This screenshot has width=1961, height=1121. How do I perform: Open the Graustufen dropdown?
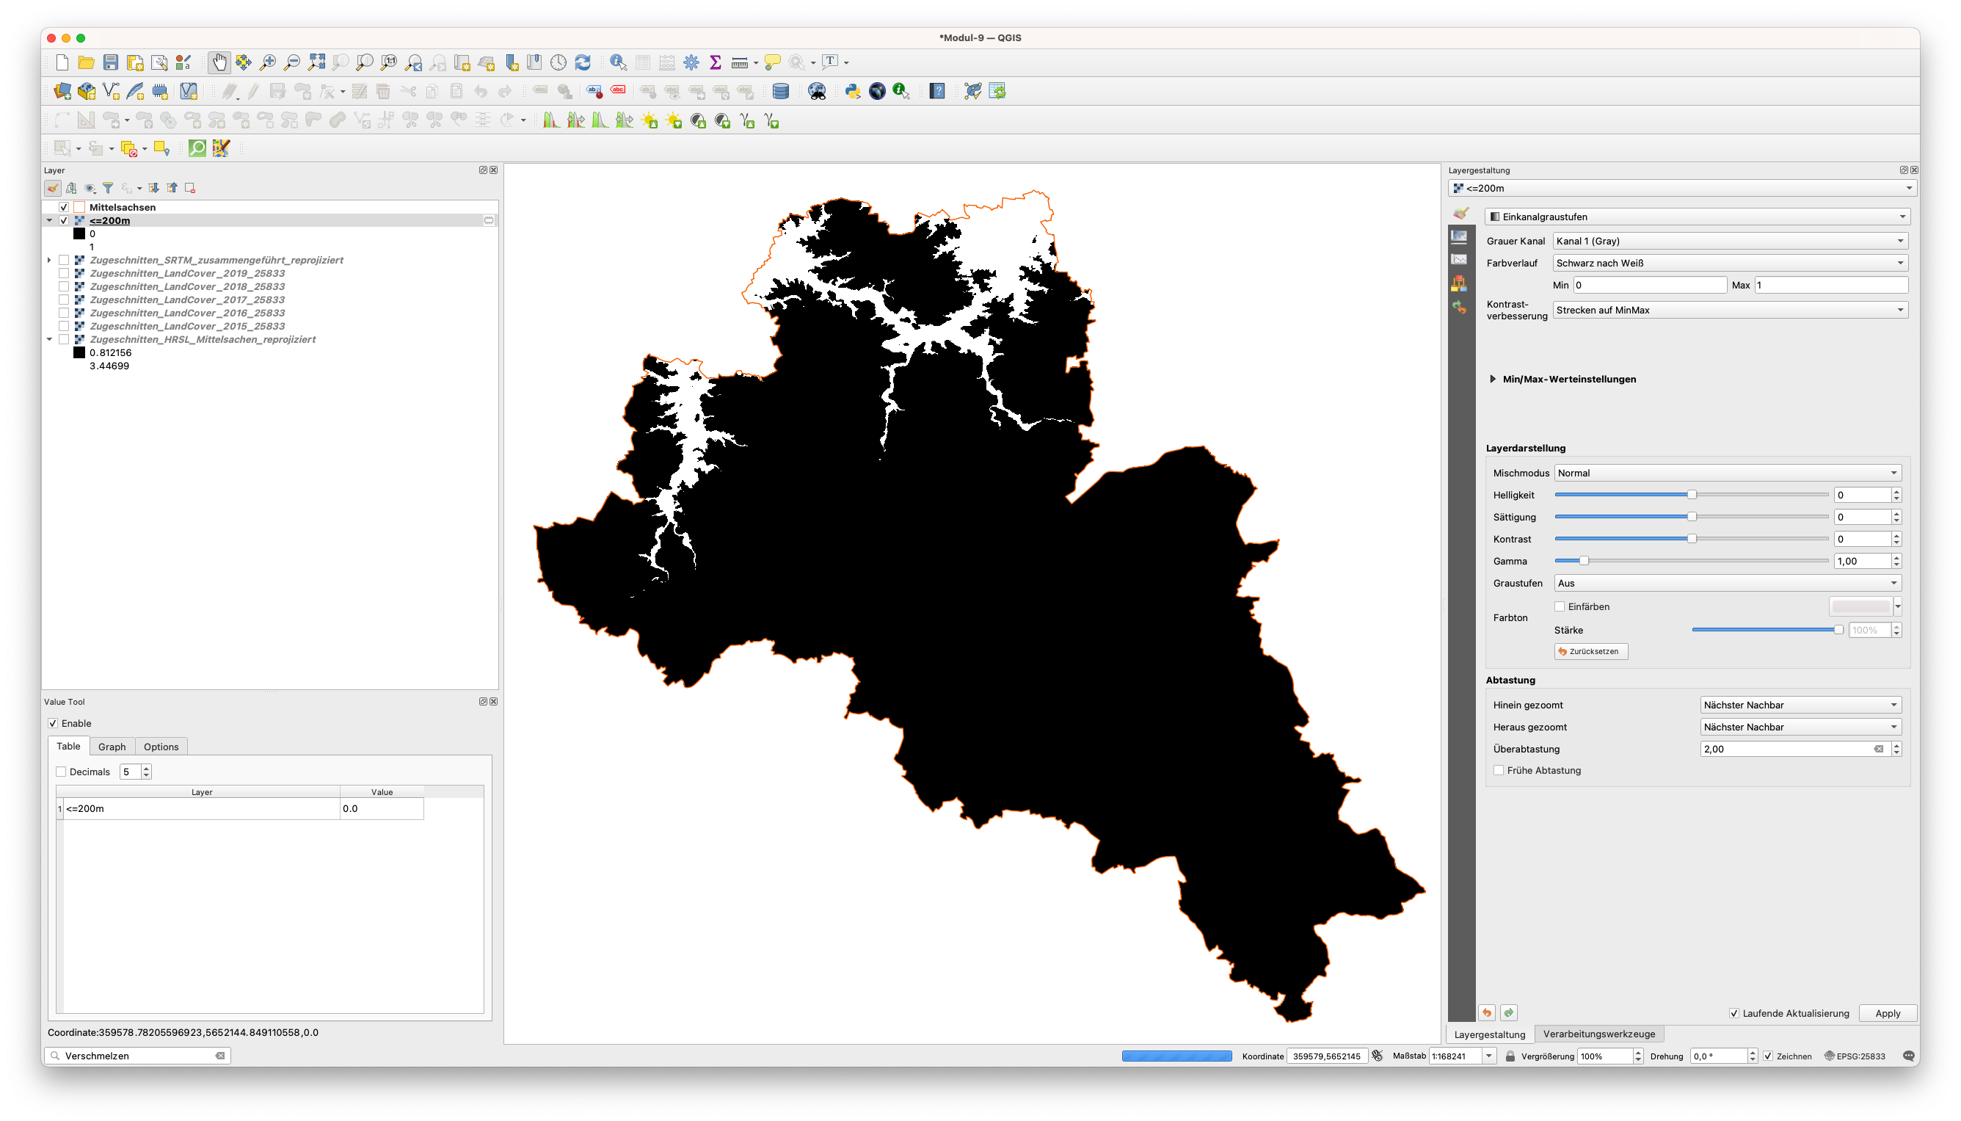[1728, 583]
